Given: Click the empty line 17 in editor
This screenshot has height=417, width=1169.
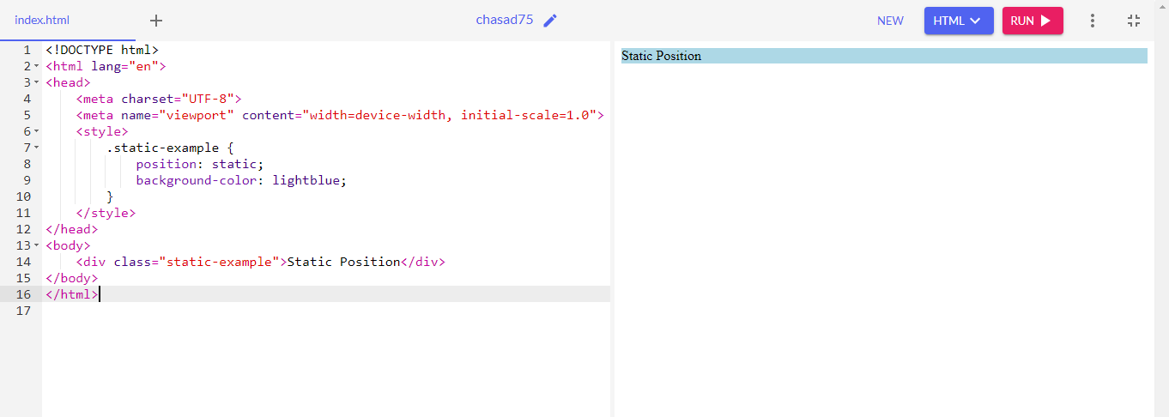Looking at the screenshot, I should pyautogui.click(x=326, y=311).
